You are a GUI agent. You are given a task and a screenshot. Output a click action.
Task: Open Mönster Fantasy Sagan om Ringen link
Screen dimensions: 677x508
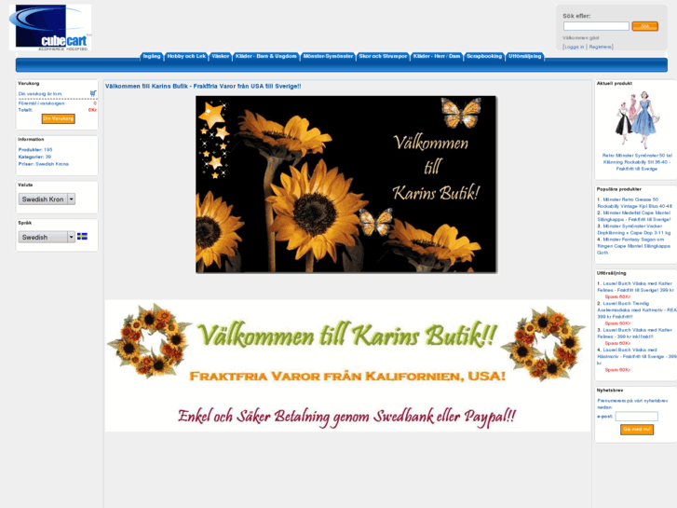(633, 245)
